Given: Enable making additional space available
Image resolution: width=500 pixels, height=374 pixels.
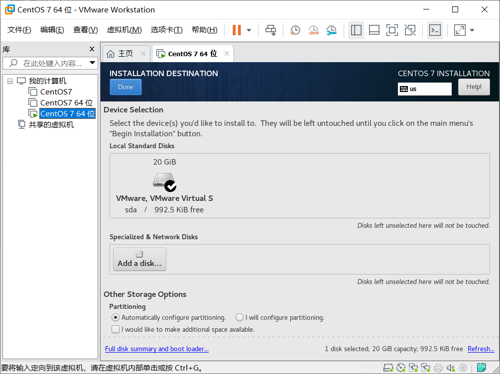Looking at the screenshot, I should coord(116,329).
